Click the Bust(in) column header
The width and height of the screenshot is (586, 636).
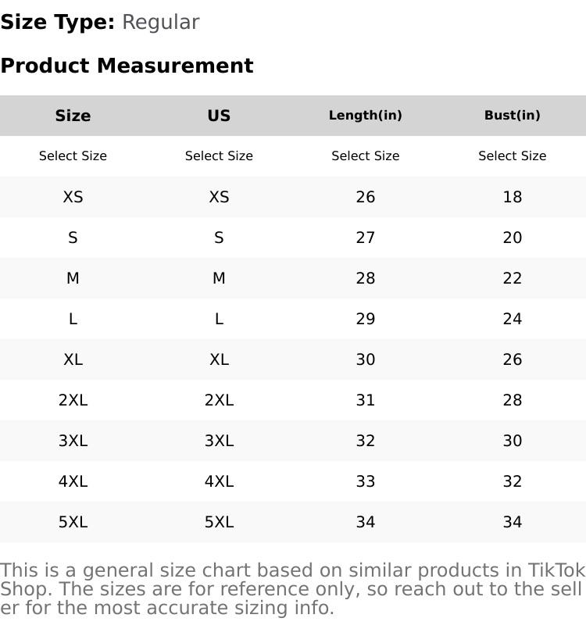[x=512, y=116]
